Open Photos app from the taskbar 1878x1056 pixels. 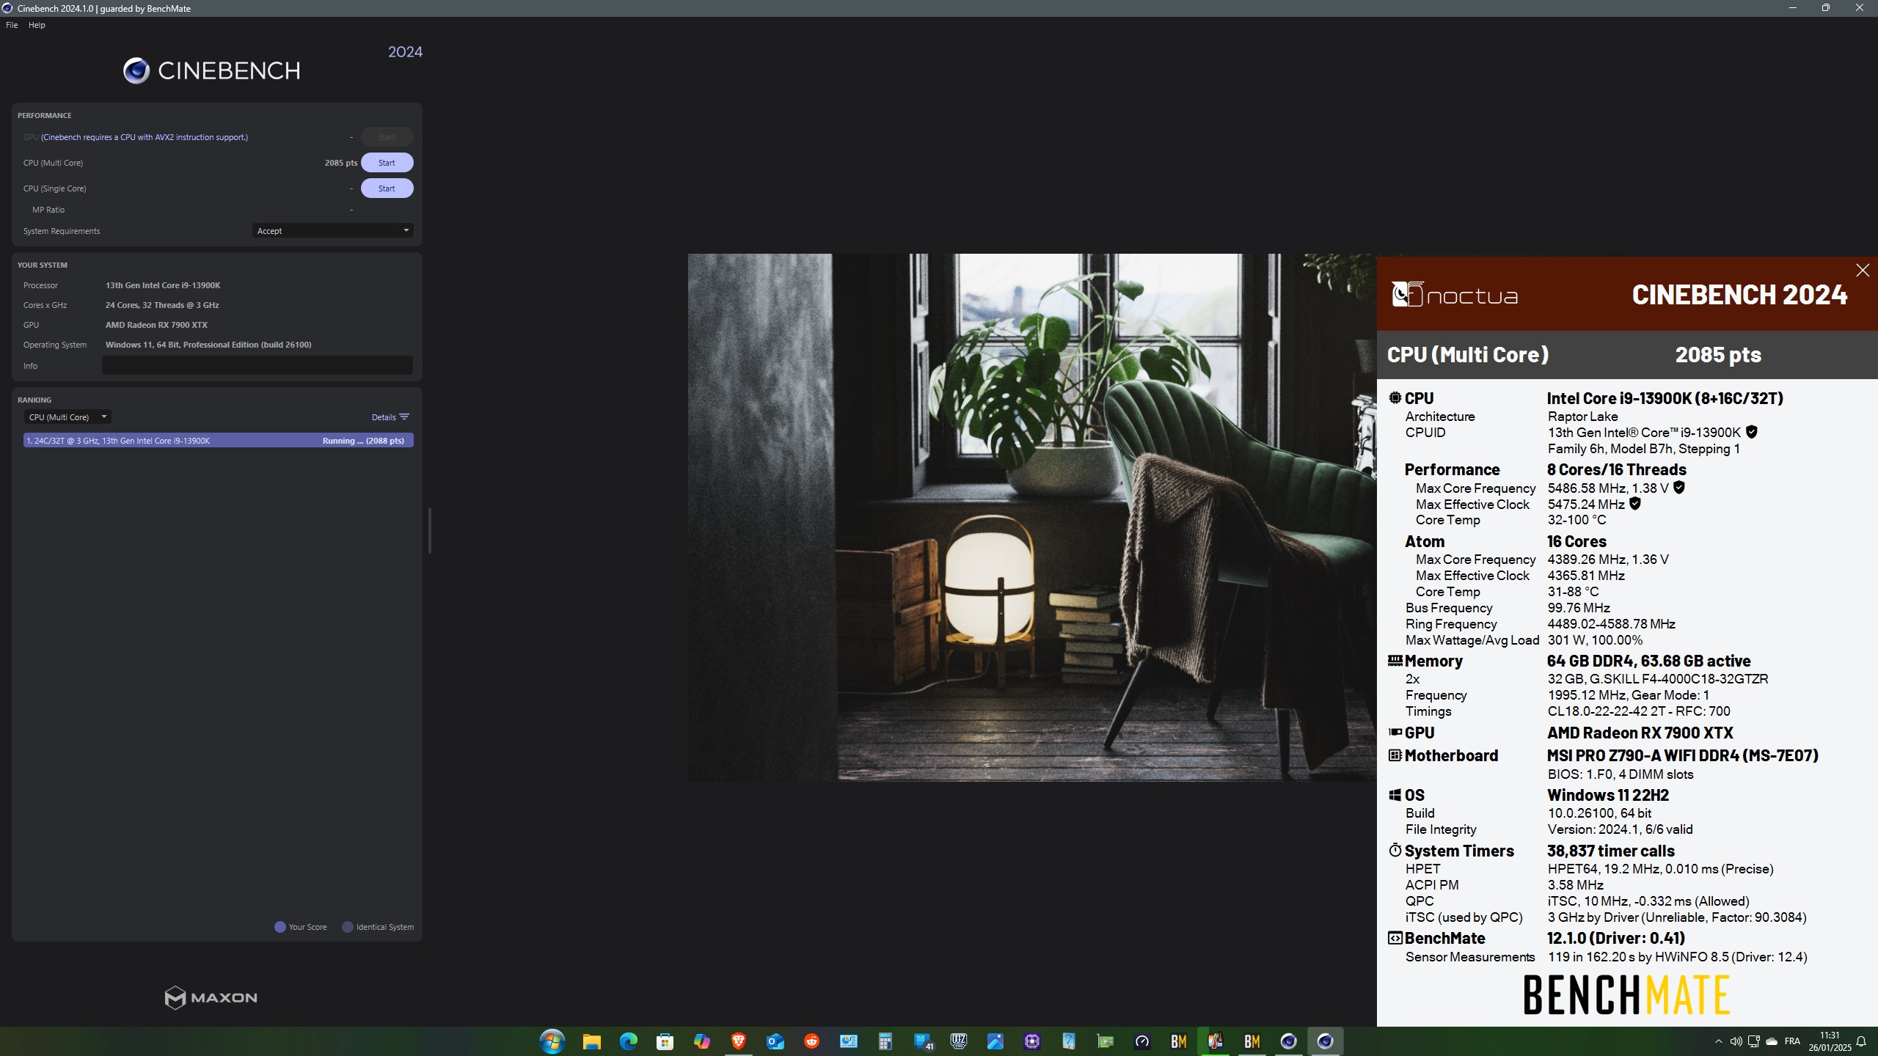tap(995, 1041)
